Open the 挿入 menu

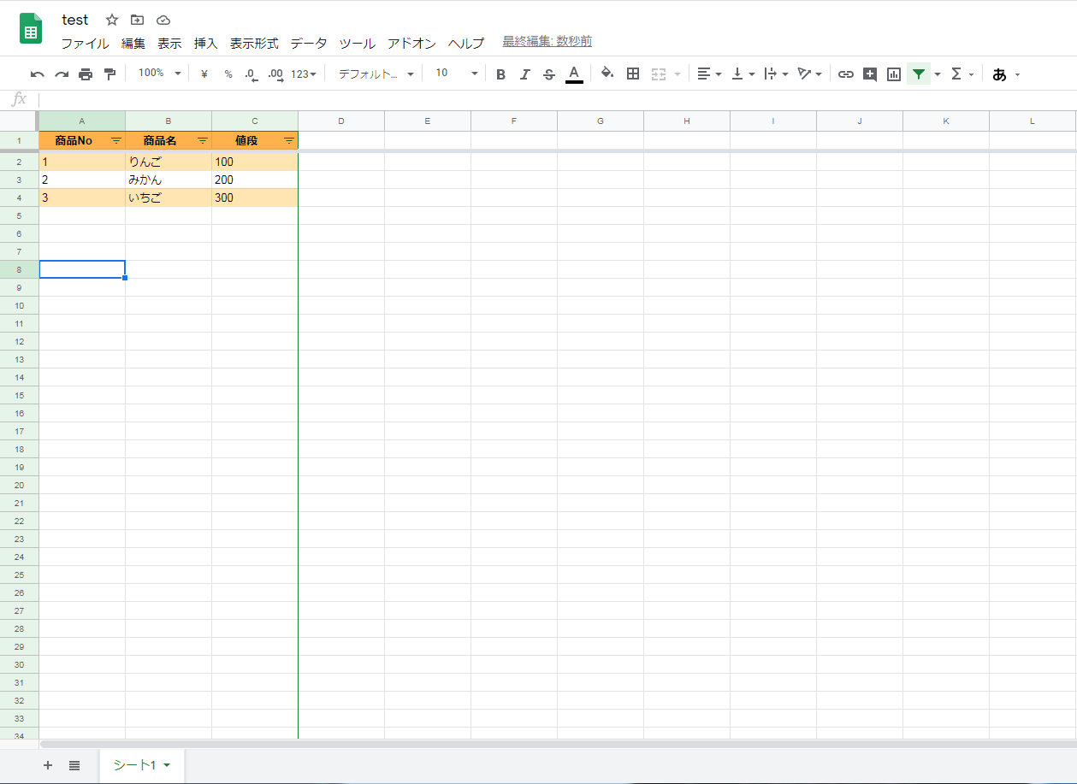[205, 42]
